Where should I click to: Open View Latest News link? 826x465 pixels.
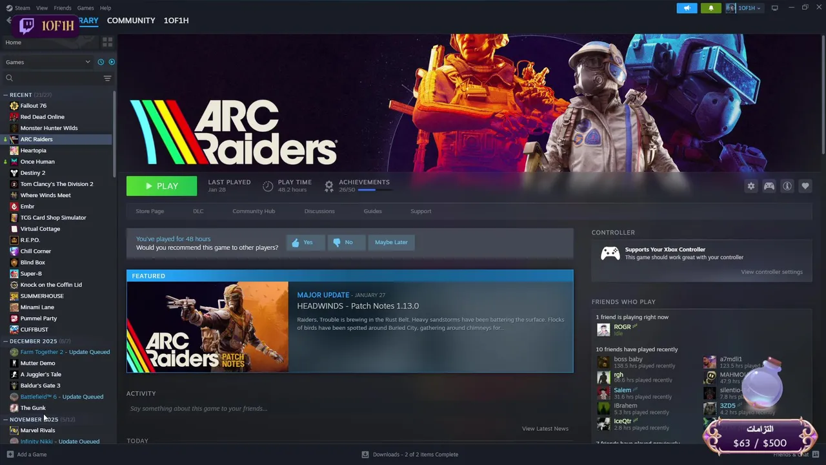coord(545,429)
